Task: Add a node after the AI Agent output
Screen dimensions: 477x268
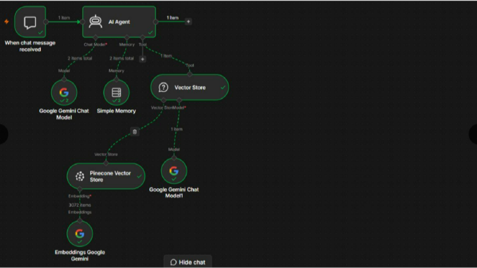Action: point(188,22)
